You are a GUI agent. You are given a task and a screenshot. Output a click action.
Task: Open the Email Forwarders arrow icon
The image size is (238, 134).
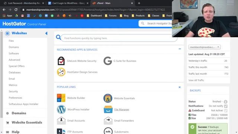tap(108, 121)
